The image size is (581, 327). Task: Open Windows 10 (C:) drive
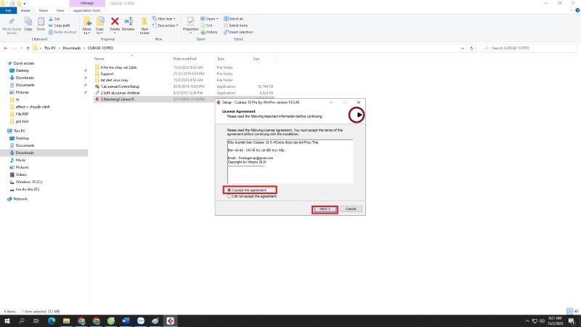point(28,182)
